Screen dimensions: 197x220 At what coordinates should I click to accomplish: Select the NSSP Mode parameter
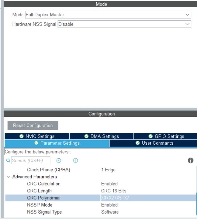pyautogui.click(x=40, y=205)
